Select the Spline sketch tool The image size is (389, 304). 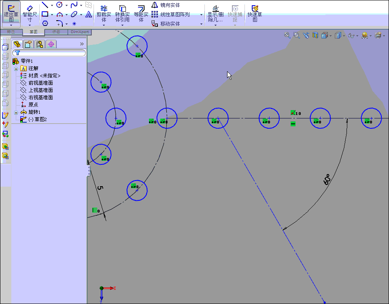coord(74,4)
